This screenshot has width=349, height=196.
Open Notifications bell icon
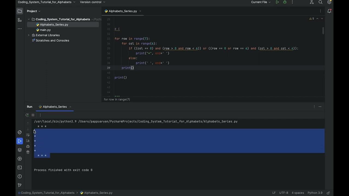tap(329, 11)
